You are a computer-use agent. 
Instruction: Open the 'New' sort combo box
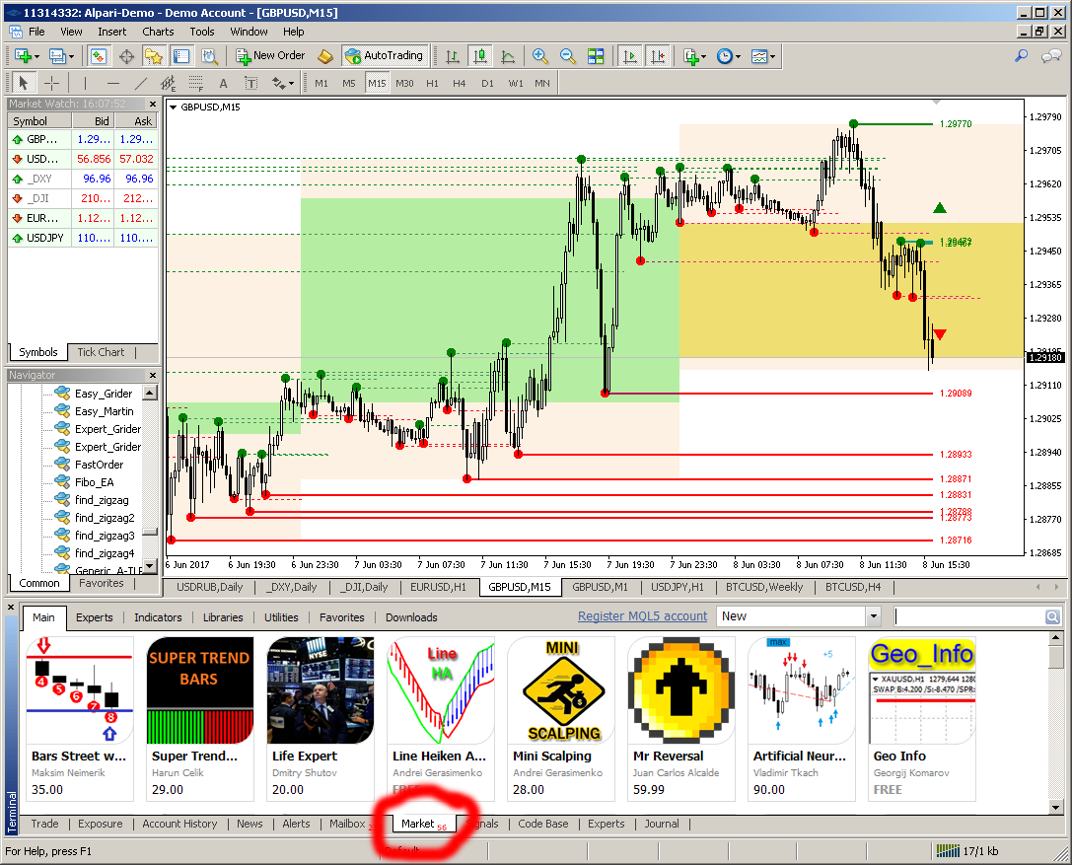point(799,616)
